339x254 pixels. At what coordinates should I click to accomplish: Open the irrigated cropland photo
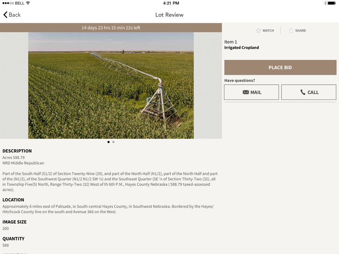click(x=111, y=85)
